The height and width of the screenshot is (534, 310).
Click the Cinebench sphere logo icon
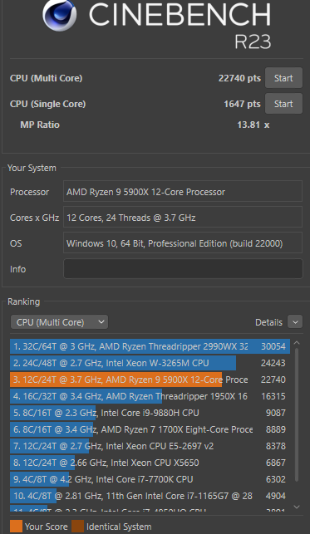59,15
